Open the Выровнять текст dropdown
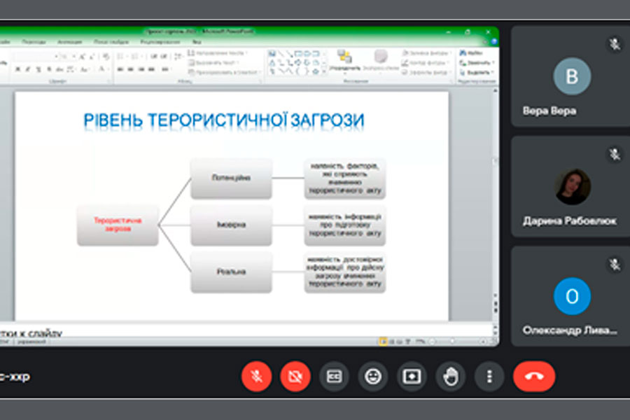Image resolution: width=630 pixels, height=420 pixels. [x=213, y=63]
